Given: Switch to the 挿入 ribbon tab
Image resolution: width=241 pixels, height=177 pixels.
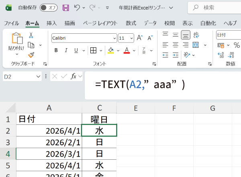Looking at the screenshot, I should tap(51, 23).
